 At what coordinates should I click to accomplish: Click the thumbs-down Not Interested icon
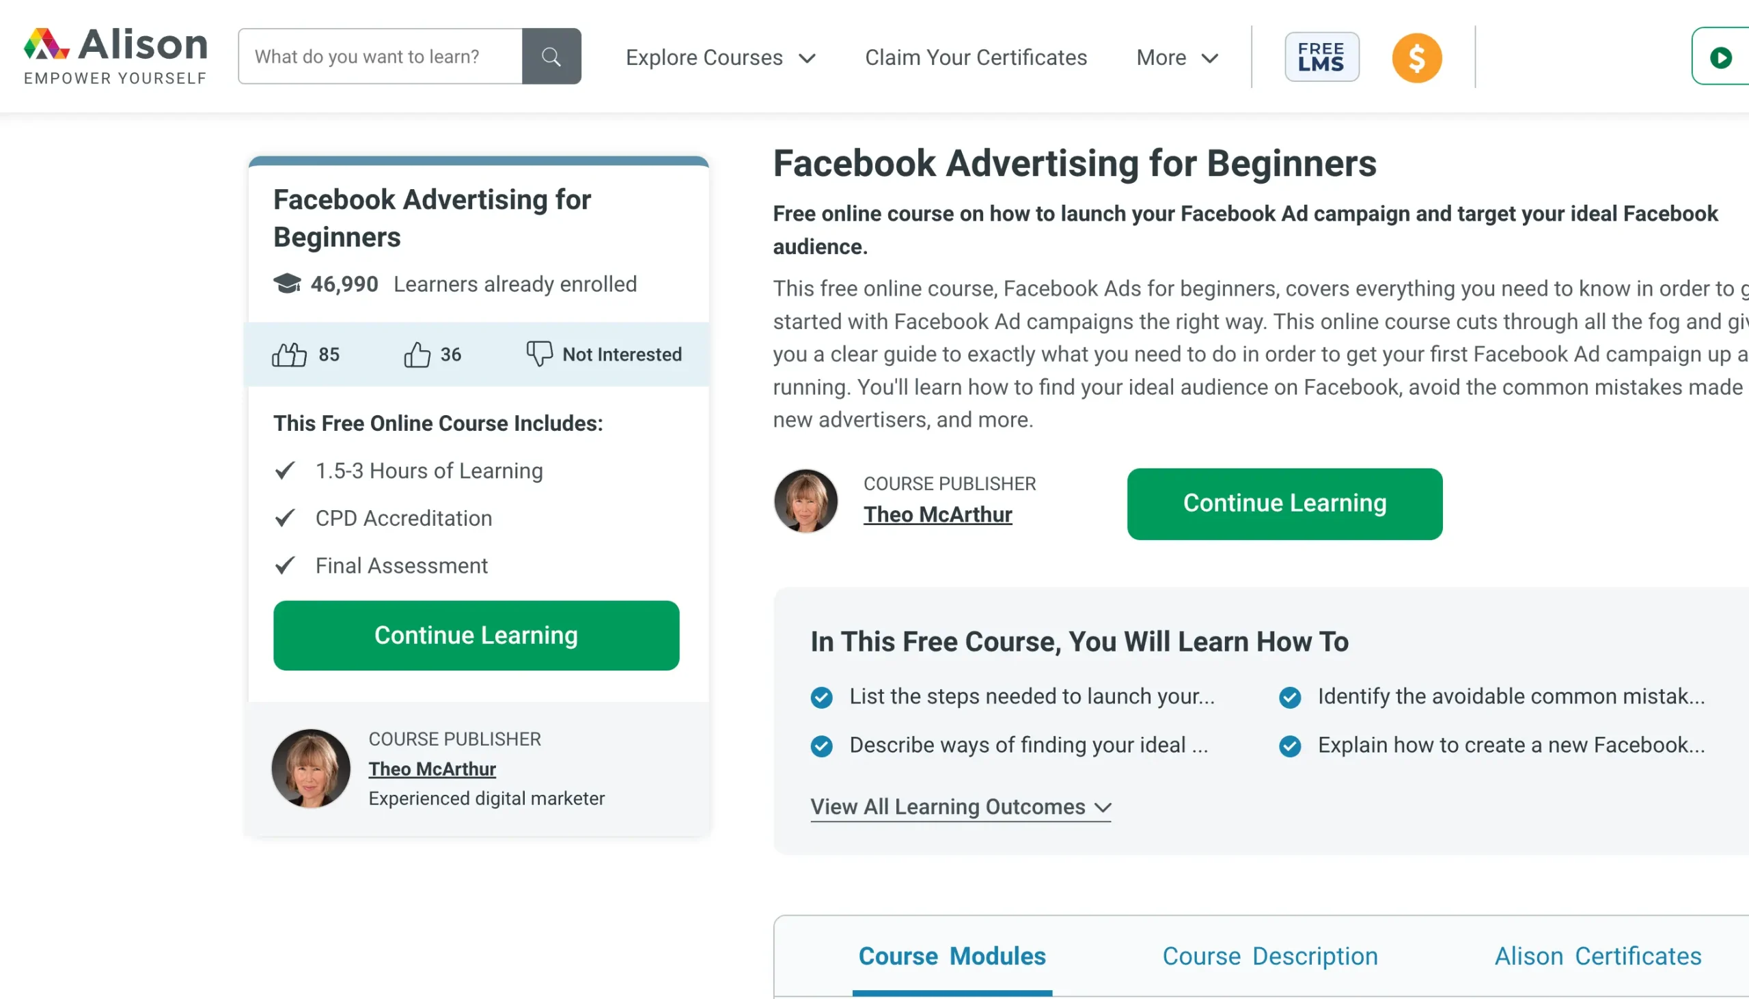[x=540, y=353]
